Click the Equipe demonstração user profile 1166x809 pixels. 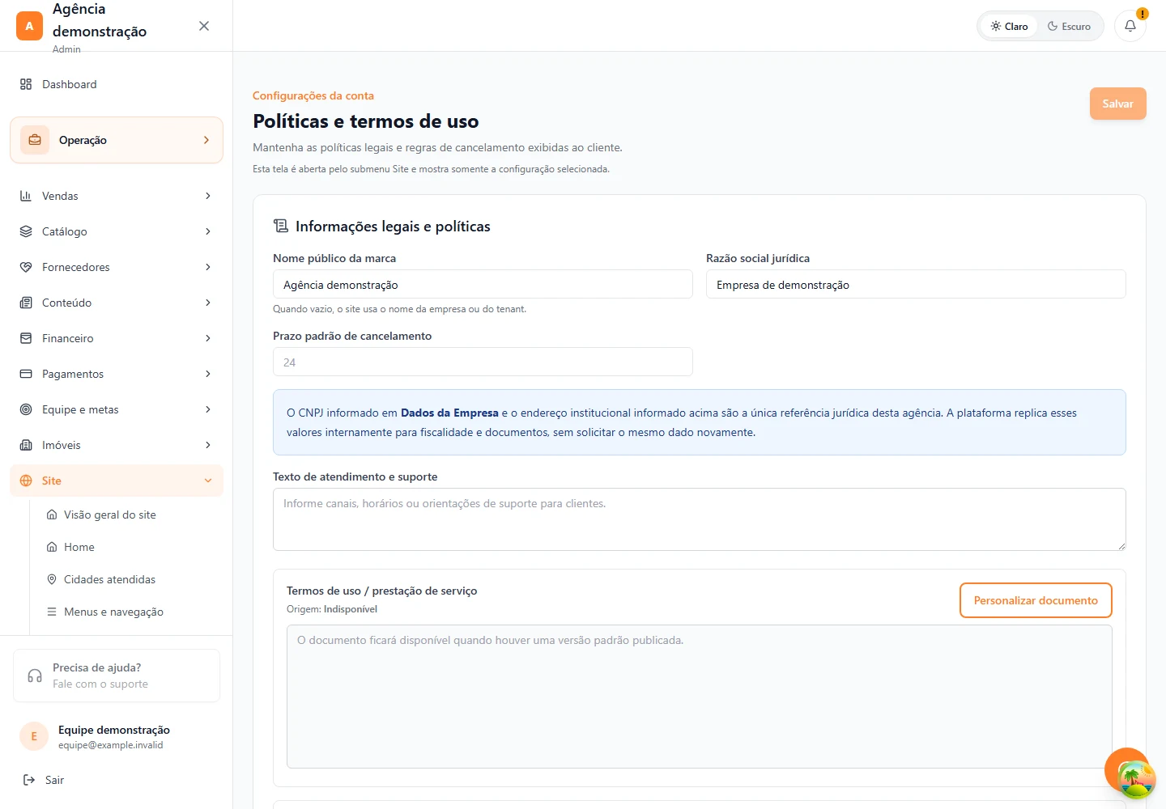pos(117,736)
